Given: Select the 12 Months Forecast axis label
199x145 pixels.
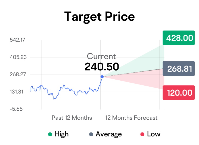Looking at the screenshot, I should pos(131,118).
